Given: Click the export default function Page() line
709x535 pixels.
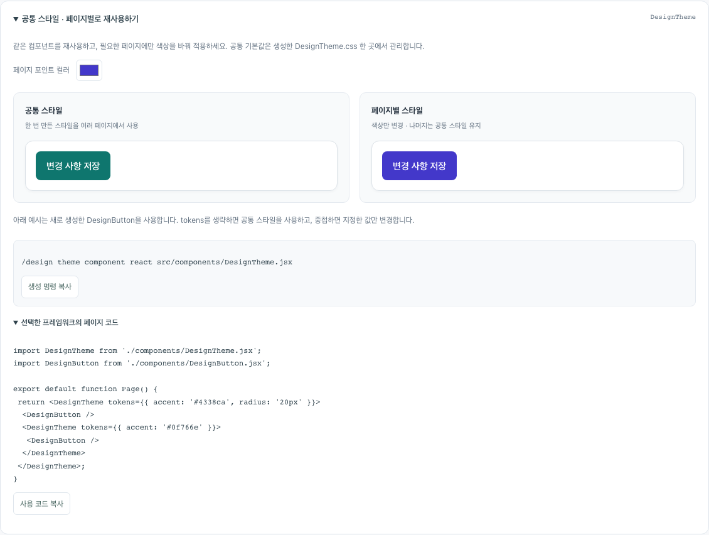Looking at the screenshot, I should click(x=85, y=389).
